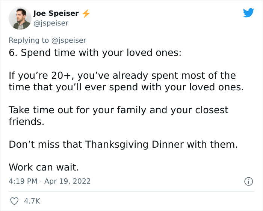The height and width of the screenshot is (211, 263).
Task: Click the "6. Spend time with your loved ones" line
Action: tap(95, 52)
